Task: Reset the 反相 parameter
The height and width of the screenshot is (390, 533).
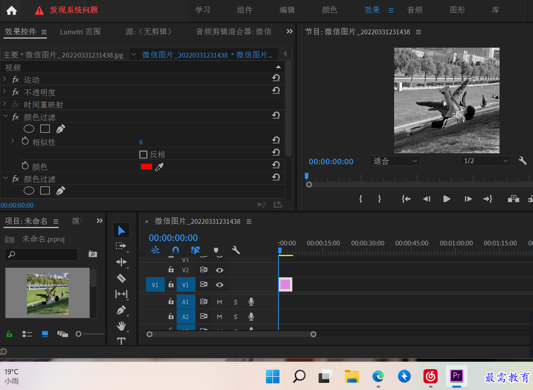Action: pyautogui.click(x=276, y=152)
